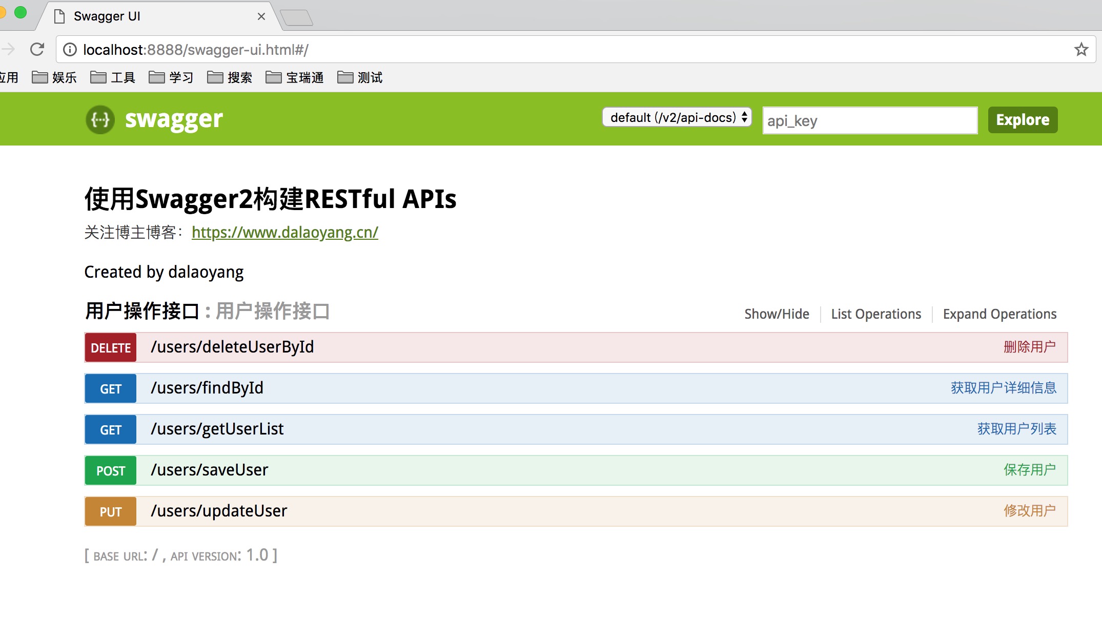Reload the page with refresh icon
The height and width of the screenshot is (621, 1102).
(x=37, y=50)
